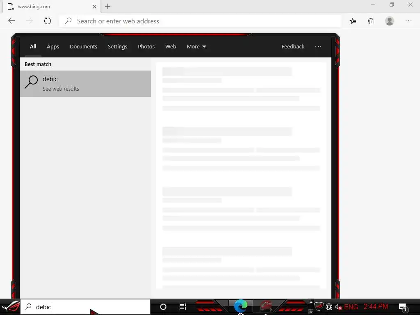Minimize the Edge browser window

tap(373, 5)
